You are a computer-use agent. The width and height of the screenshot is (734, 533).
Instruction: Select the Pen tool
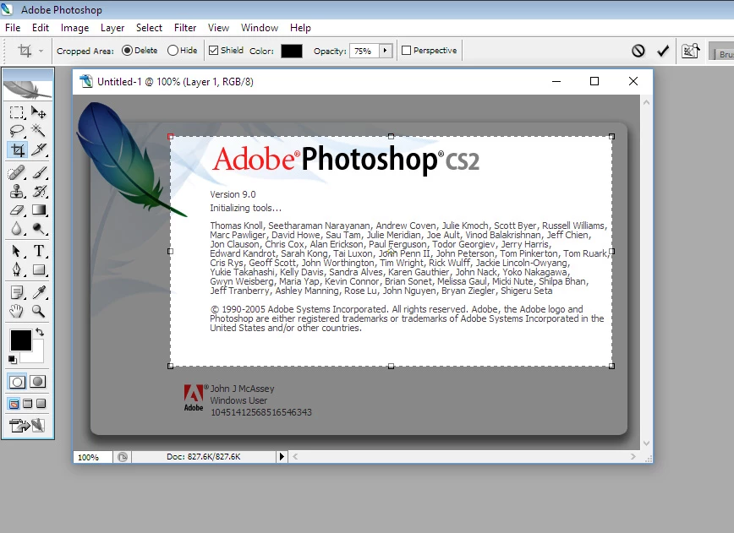point(17,269)
